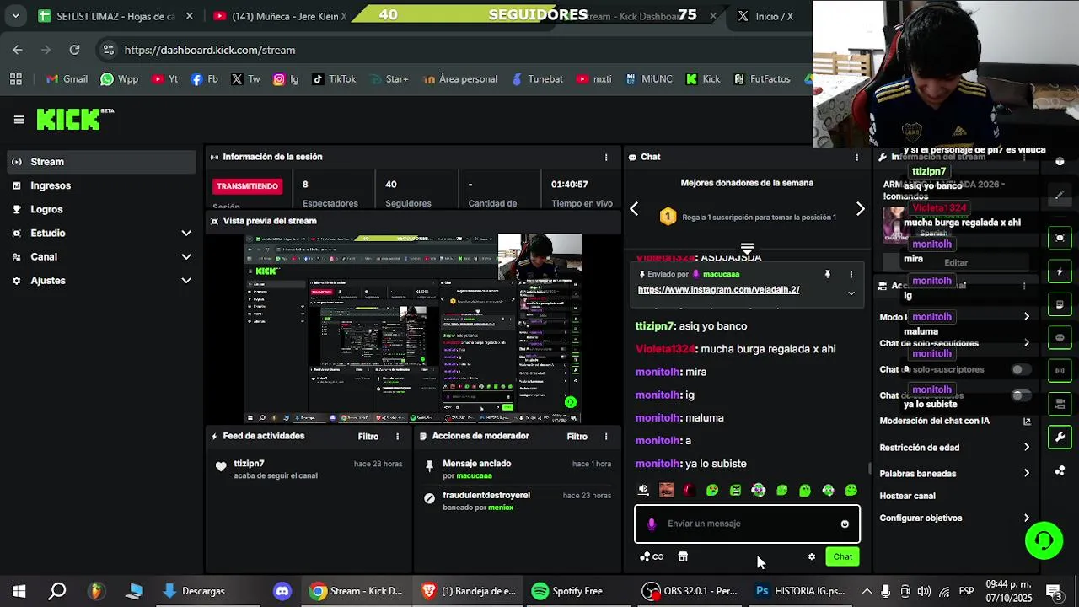The width and height of the screenshot is (1079, 607).
Task: Click the browser address bar URL
Action: click(210, 50)
